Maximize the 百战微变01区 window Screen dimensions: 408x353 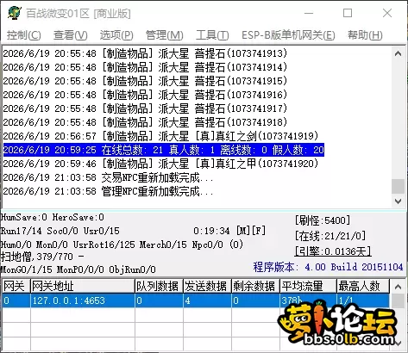pos(348,13)
